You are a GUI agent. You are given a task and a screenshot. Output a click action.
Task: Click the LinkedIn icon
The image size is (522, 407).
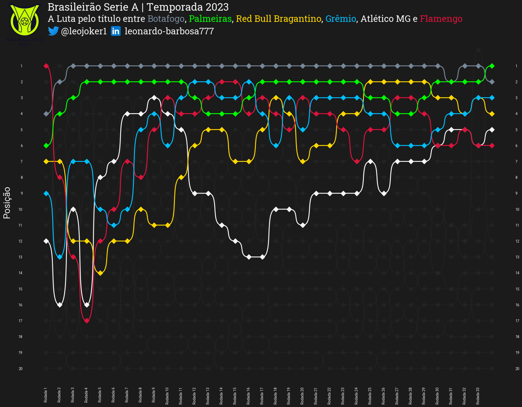[116, 31]
